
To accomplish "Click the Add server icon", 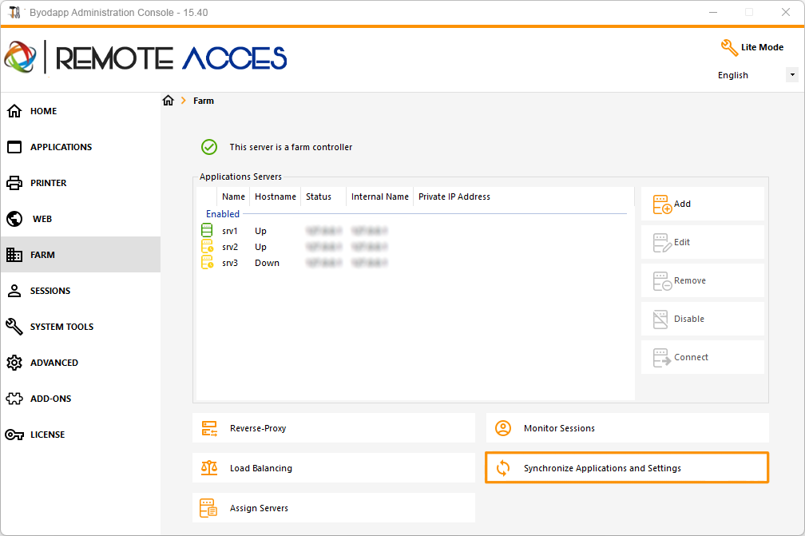I will (x=662, y=204).
